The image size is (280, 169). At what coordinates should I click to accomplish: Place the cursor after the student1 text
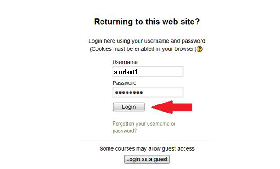pos(138,72)
